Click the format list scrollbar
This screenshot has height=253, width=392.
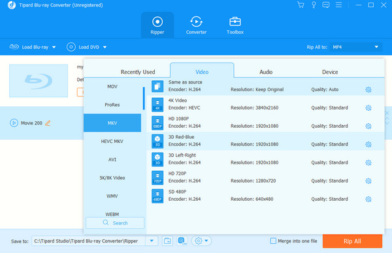pos(144,98)
